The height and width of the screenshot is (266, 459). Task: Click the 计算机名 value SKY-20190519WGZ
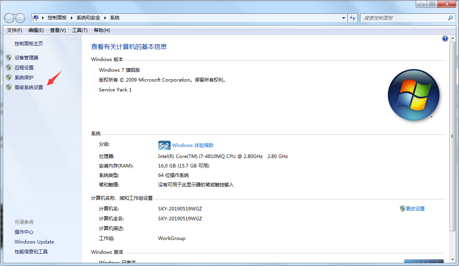(x=180, y=208)
